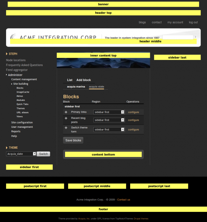Open region dropdown for Recent blog posts
This screenshot has height=222, width=207.
coord(109,120)
